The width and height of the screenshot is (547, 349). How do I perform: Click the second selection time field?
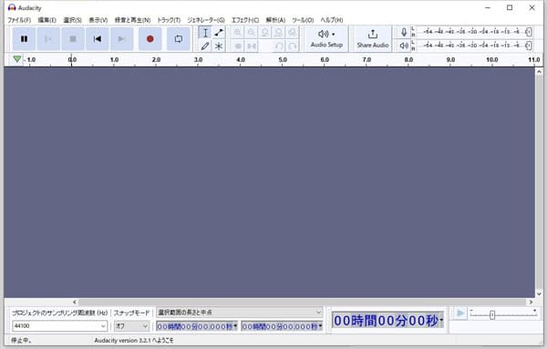point(280,326)
